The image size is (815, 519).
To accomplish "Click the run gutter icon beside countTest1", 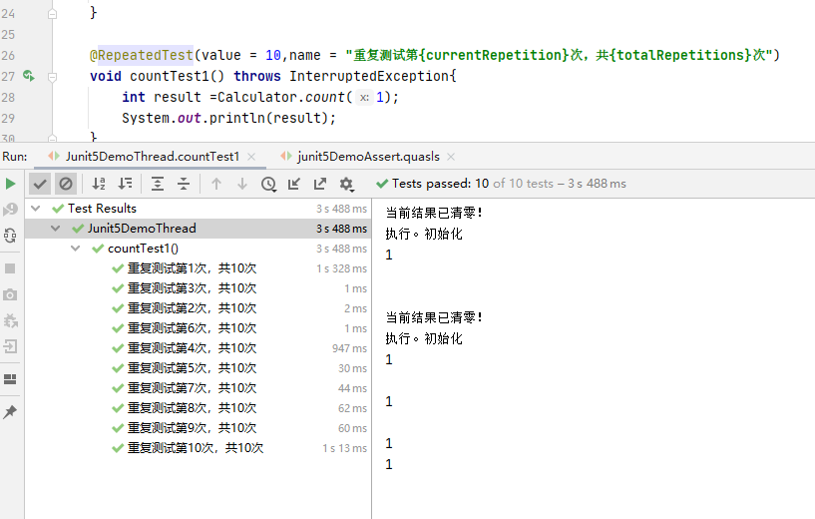I will click(x=29, y=76).
